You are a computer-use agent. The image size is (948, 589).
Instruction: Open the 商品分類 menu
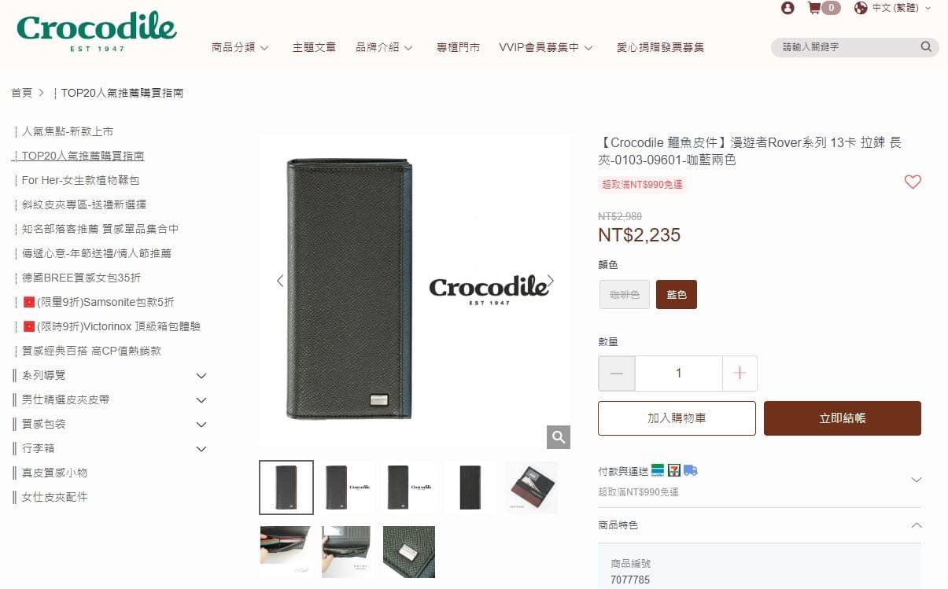click(240, 47)
